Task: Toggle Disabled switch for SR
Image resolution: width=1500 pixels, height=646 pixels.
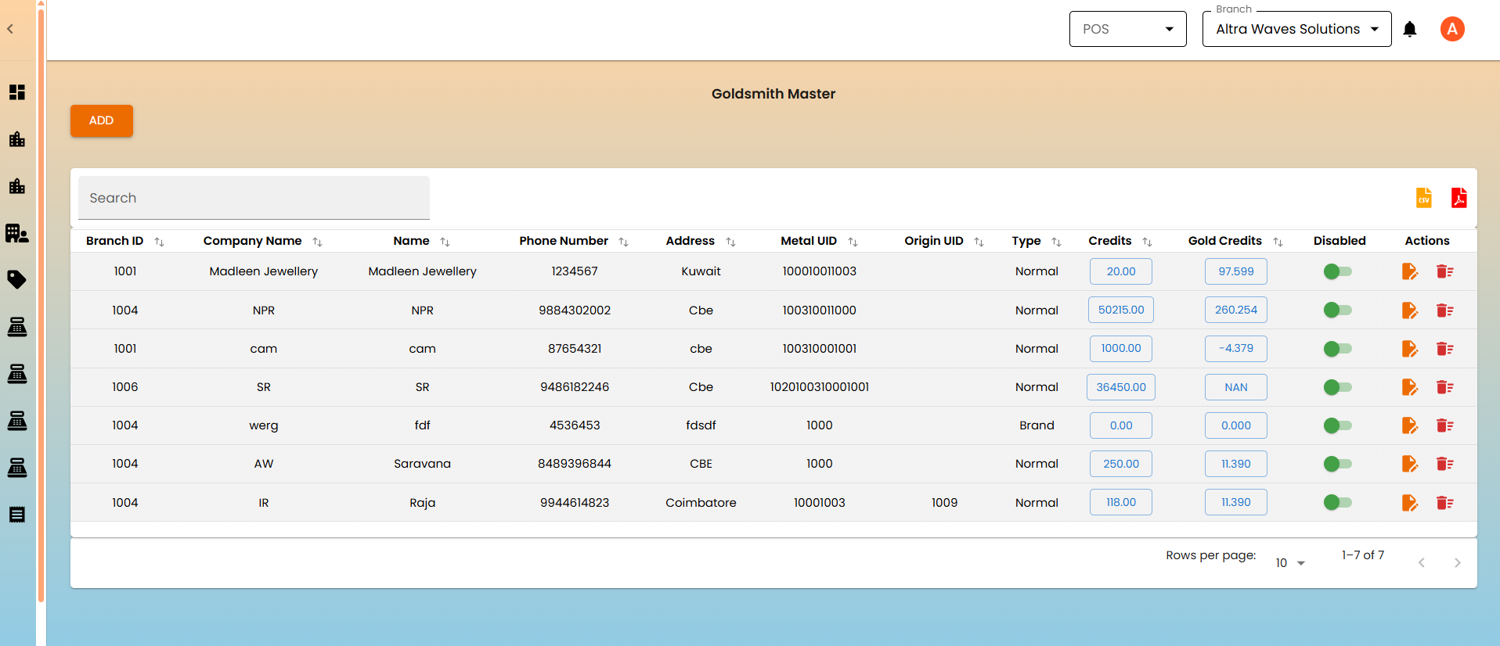Action: pos(1337,387)
